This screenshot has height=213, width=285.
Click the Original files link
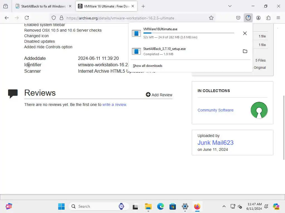point(260,68)
